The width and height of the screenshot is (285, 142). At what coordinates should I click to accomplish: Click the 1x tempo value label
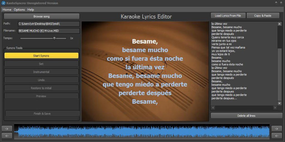click(x=72, y=38)
